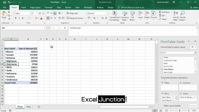This screenshot has height=112, width=199.
Task: Open Row Labels filter dropdown
Action: point(17,49)
